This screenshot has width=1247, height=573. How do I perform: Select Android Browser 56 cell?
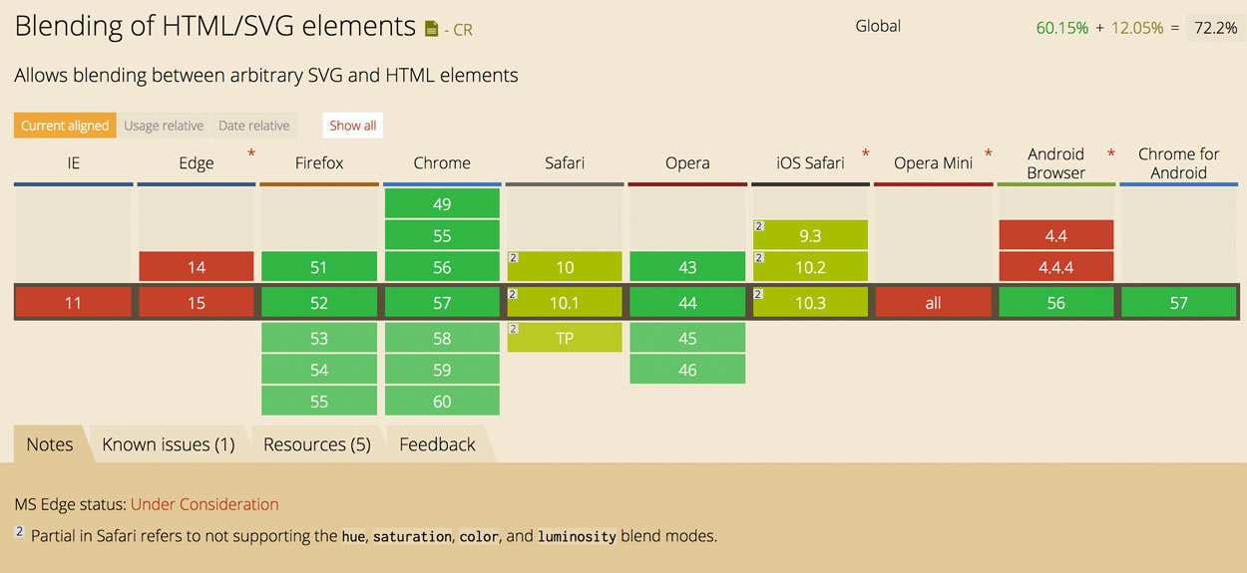pyautogui.click(x=1055, y=303)
